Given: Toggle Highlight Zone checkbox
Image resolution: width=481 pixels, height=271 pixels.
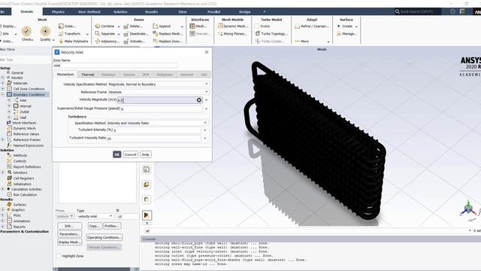Looking at the screenshot, I should click(59, 256).
